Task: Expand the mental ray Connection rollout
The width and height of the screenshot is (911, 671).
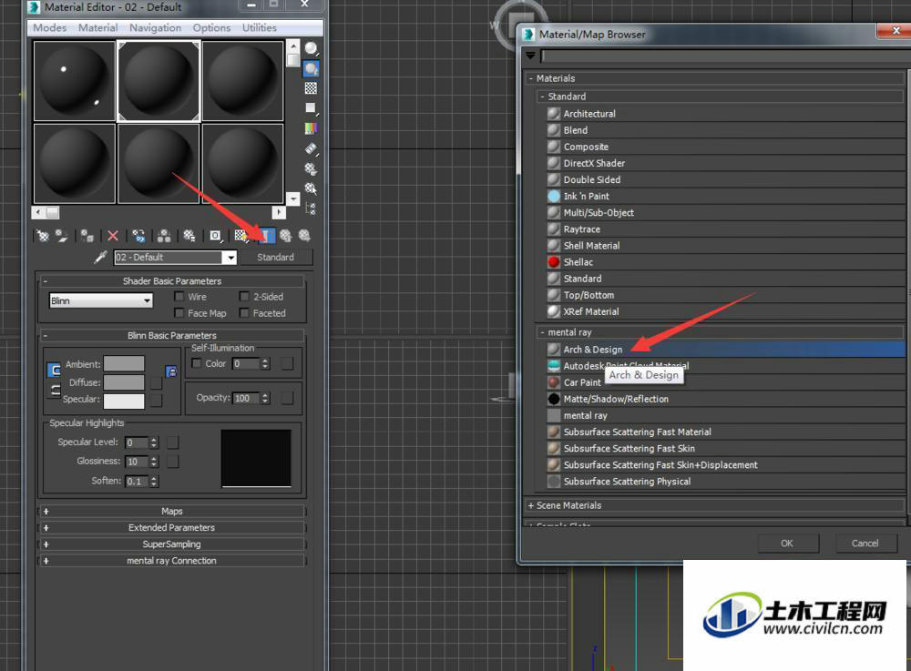Action: 172,561
